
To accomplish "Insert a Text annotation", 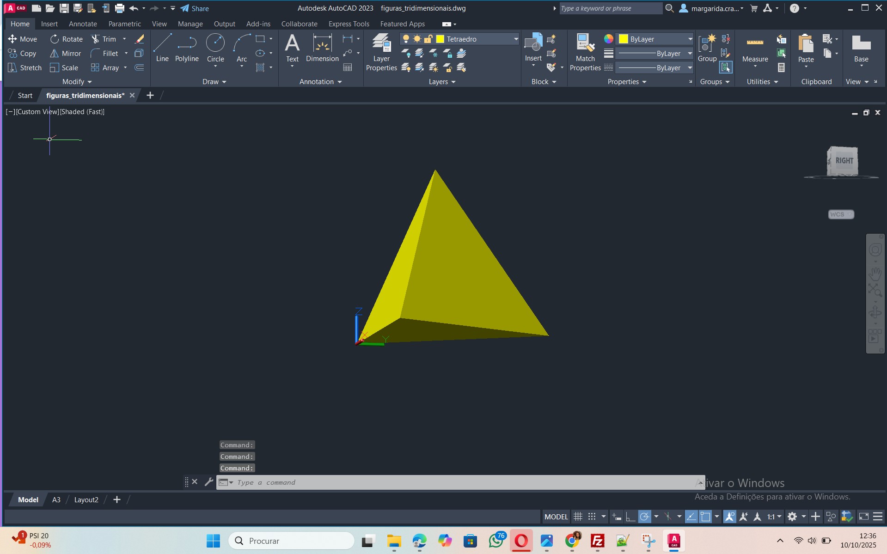I will 292,48.
